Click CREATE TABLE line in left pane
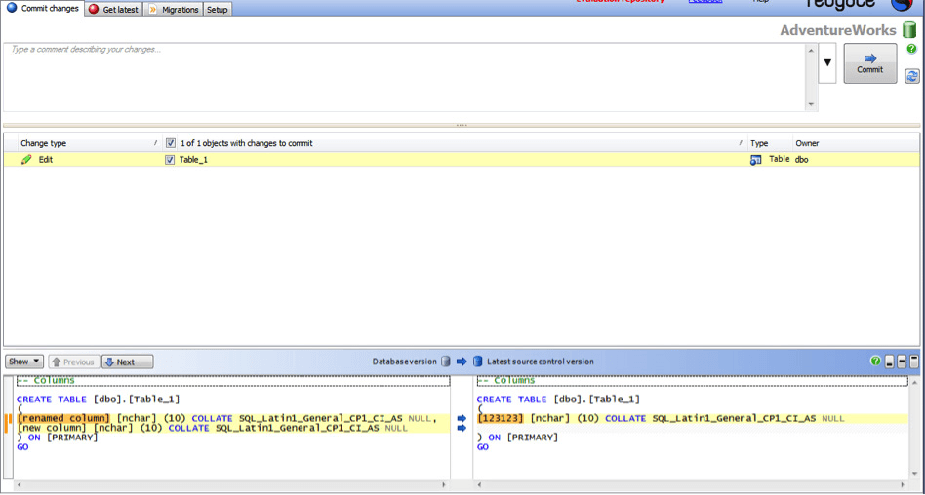 click(x=98, y=400)
